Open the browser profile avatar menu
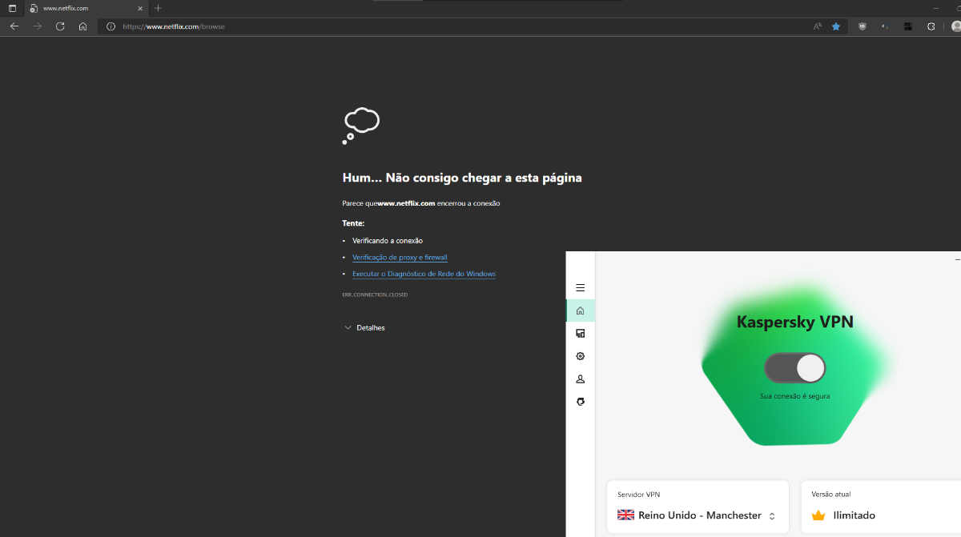The width and height of the screenshot is (961, 537). coord(955,26)
